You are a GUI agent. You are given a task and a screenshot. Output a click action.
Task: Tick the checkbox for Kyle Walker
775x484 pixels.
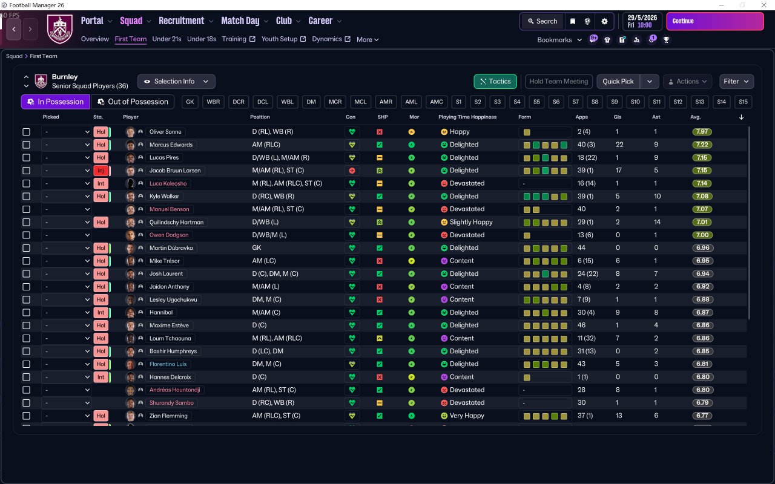click(x=26, y=196)
